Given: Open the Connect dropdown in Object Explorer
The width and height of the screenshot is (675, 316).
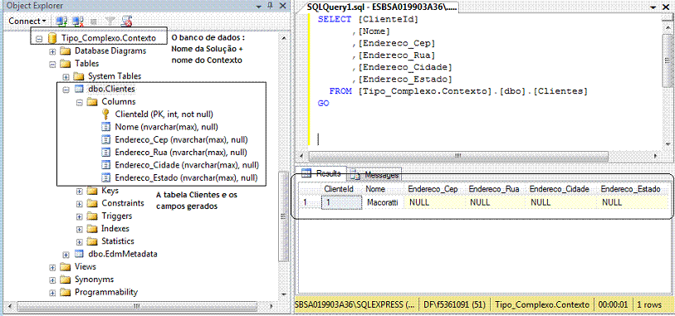Looking at the screenshot, I should pos(27,21).
